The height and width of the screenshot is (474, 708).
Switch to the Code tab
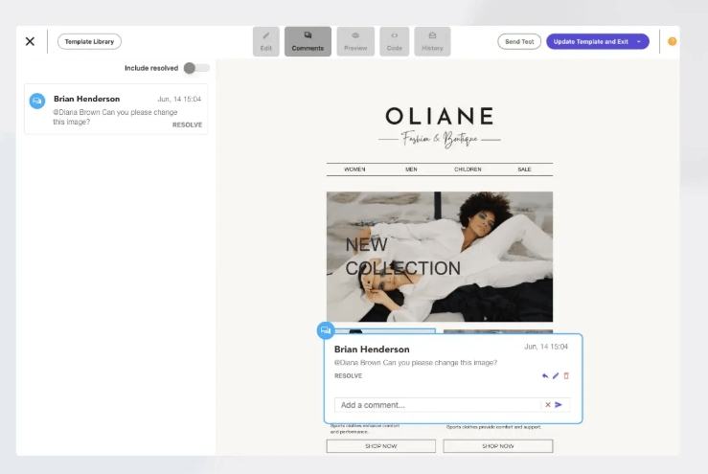click(x=394, y=41)
